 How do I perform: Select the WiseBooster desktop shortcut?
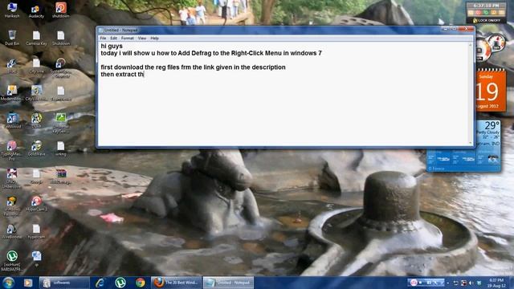(12, 231)
